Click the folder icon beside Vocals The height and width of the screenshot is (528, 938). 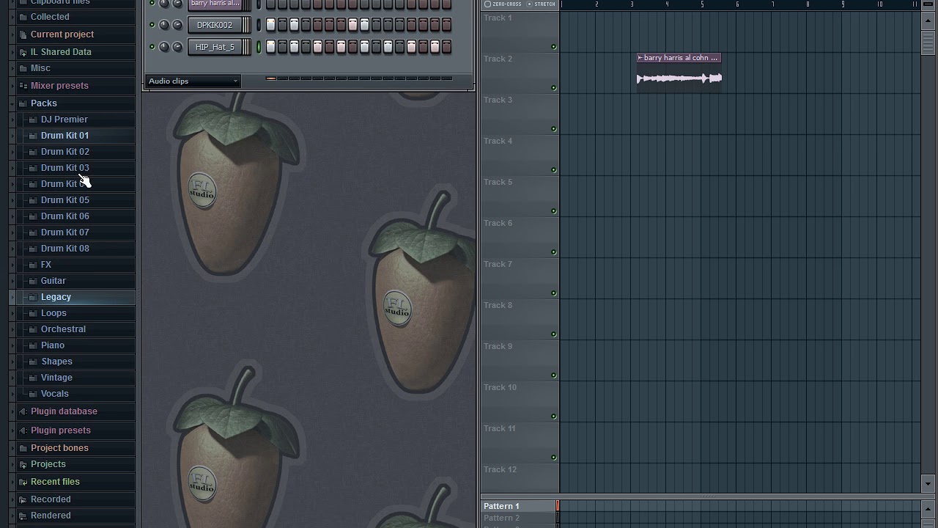(33, 394)
